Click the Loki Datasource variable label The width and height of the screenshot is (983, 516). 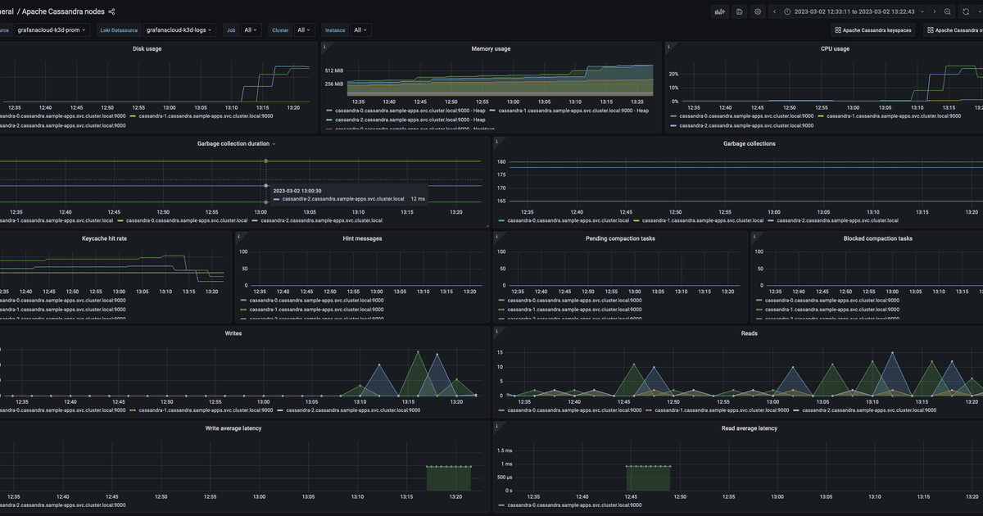[x=119, y=30]
